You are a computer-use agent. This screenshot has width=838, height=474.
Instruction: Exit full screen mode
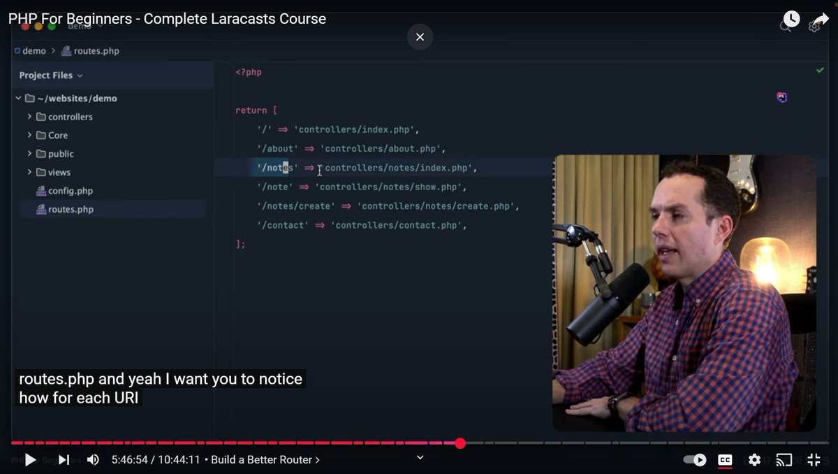pos(814,459)
